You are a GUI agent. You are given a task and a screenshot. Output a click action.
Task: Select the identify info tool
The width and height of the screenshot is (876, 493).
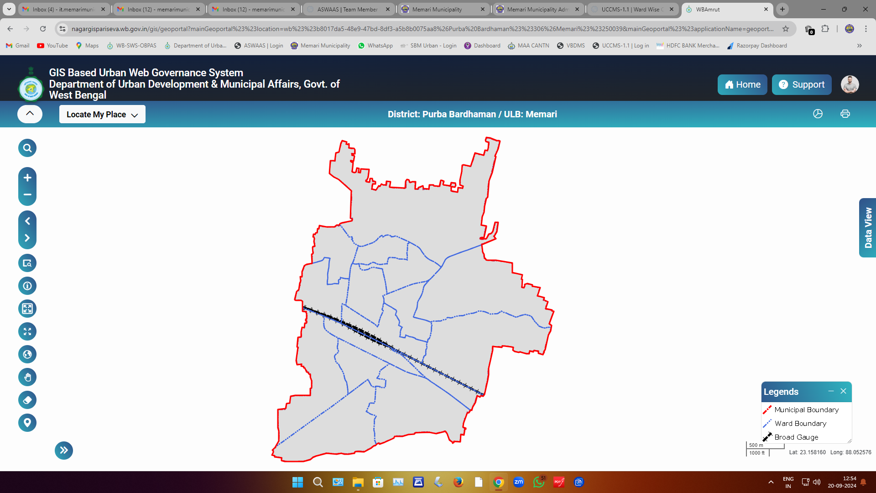click(x=27, y=286)
